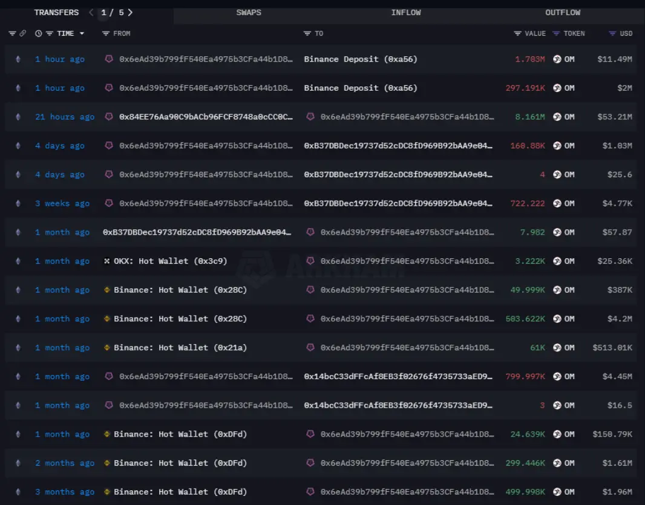Screen dimensions: 645x505
Task: Click the USD amount $150.79K
Action: point(612,434)
